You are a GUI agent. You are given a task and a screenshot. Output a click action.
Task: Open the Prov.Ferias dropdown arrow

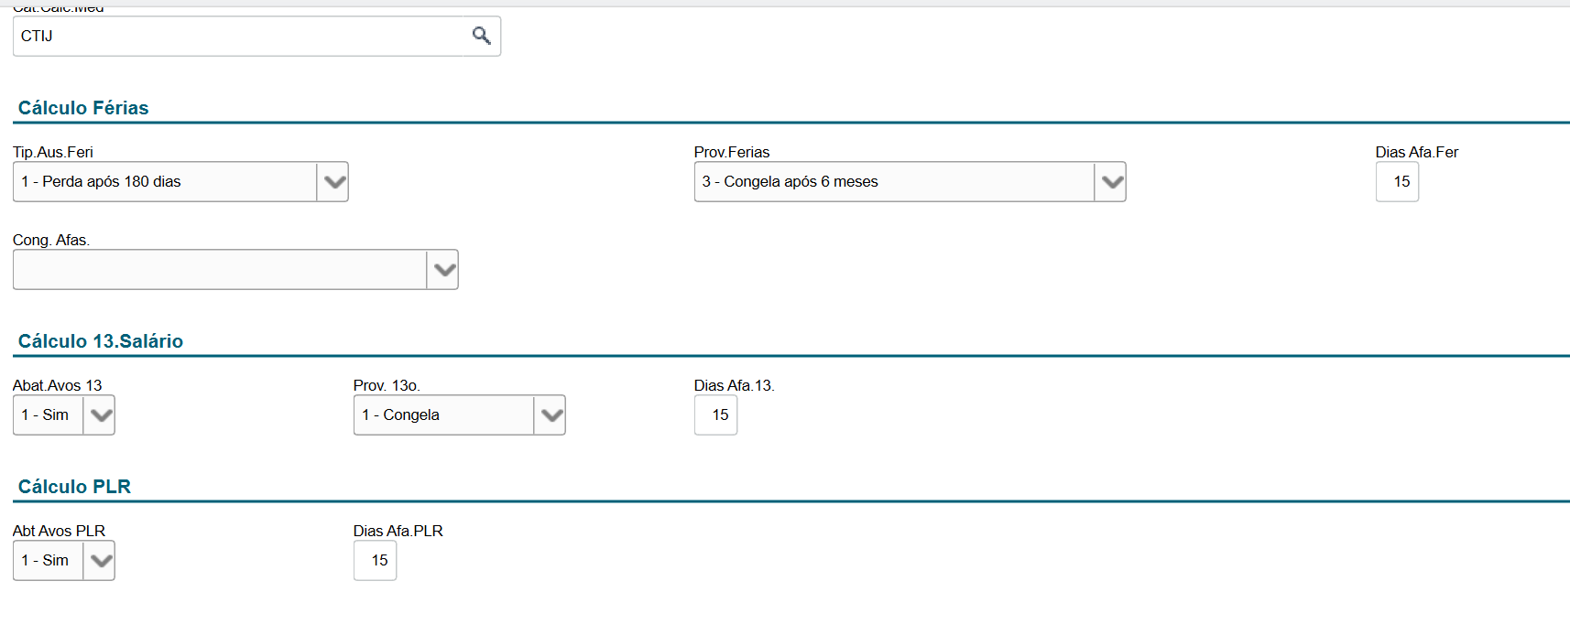coord(1111,182)
